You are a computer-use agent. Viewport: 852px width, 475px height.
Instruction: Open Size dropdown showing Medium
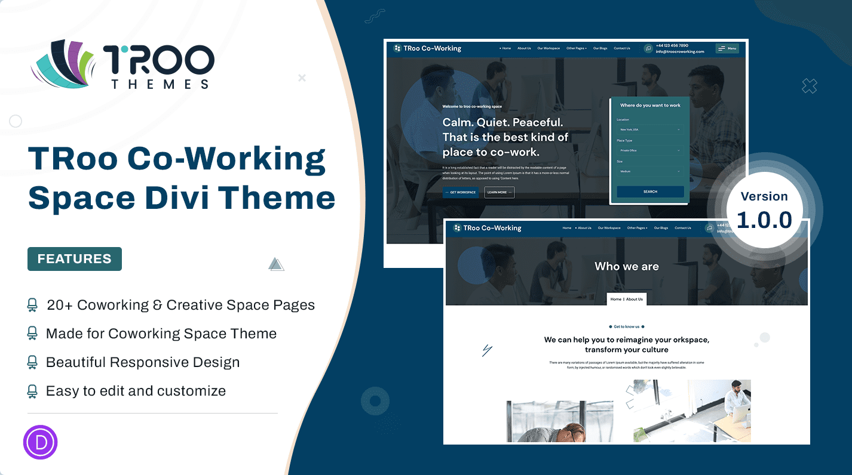[x=650, y=171]
